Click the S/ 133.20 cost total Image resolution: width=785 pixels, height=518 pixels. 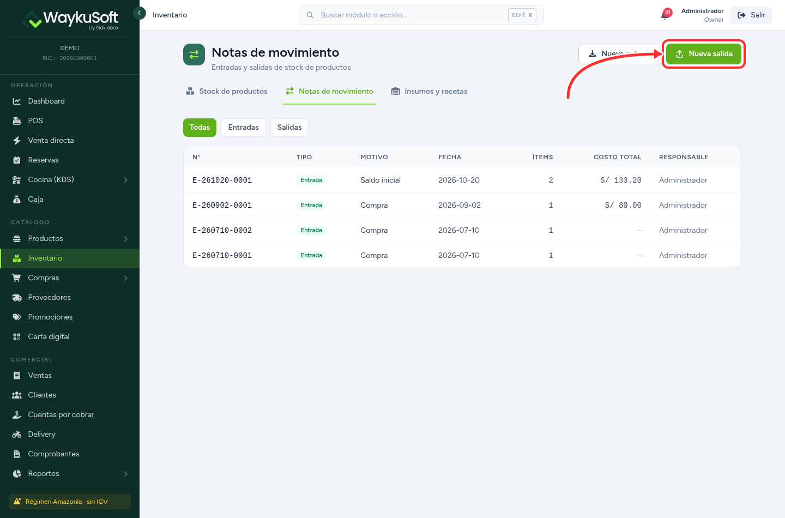(621, 180)
